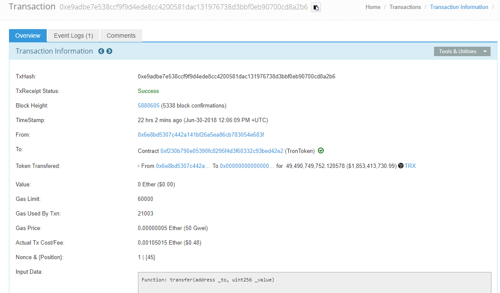Click the green verified contract checkmark

coord(321,151)
